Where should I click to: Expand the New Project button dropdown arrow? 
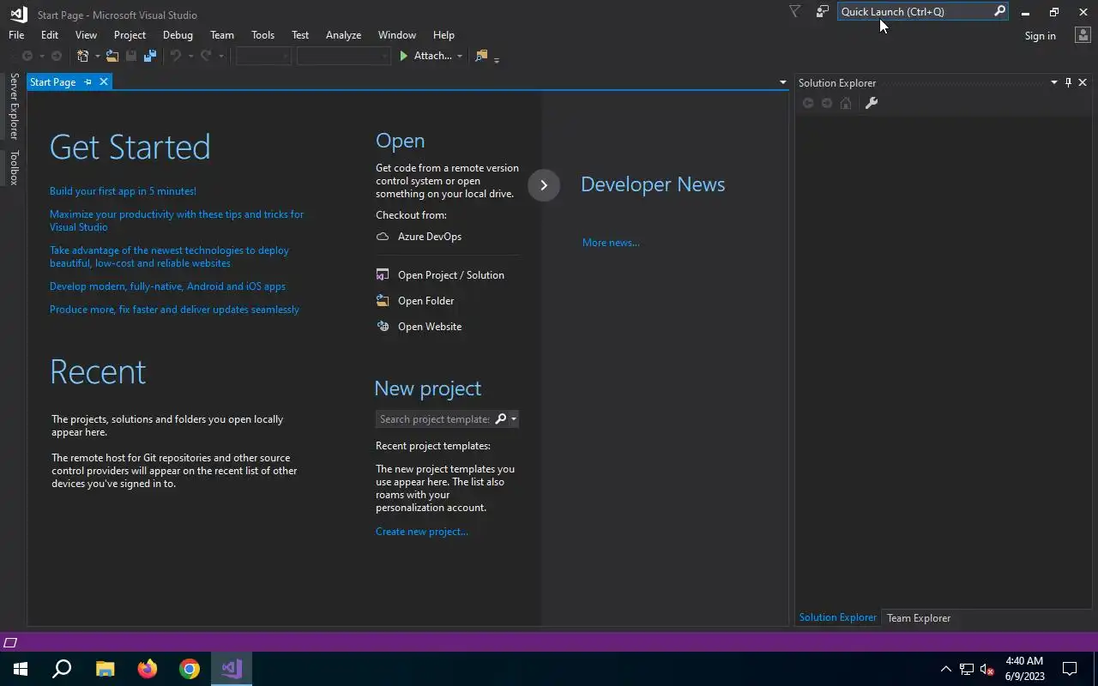[x=97, y=56]
